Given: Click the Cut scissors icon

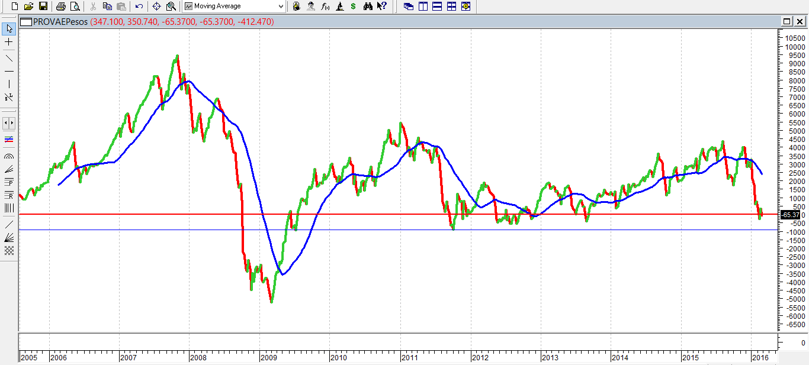Looking at the screenshot, I should click(x=93, y=6).
